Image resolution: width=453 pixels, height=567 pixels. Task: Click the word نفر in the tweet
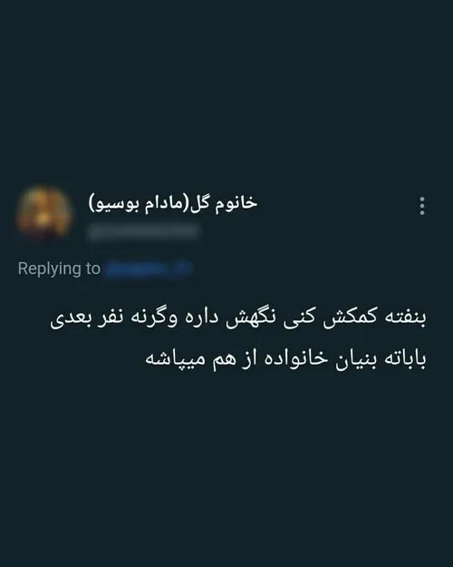(111, 318)
